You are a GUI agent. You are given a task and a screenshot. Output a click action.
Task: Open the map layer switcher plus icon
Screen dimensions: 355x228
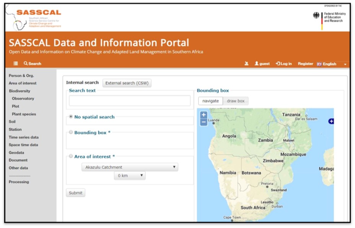point(331,121)
